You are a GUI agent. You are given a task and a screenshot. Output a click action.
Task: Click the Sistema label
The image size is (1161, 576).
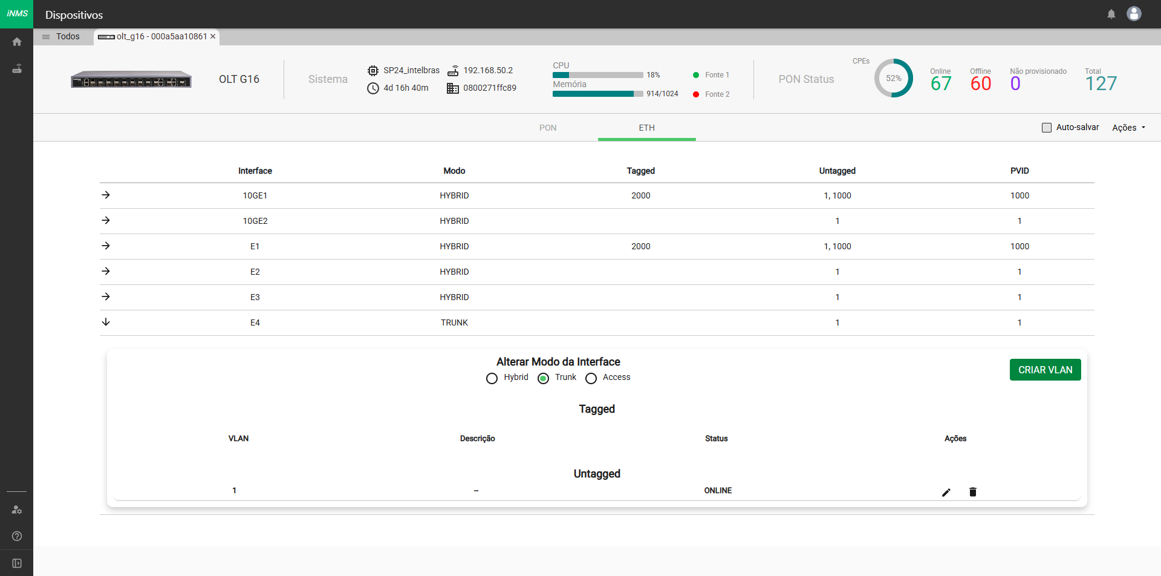(328, 79)
